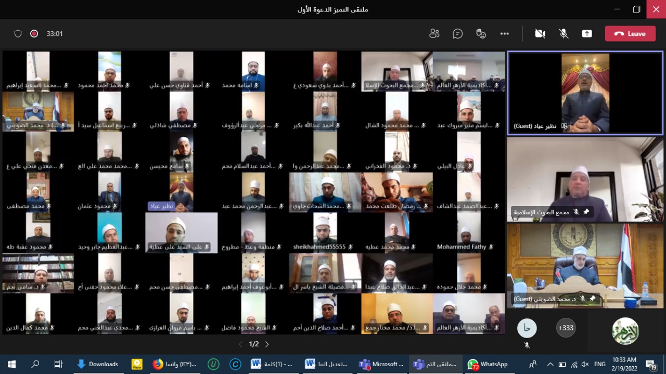Open the raise hand reactions menu
Screen dimensions: 666x374
[x=481, y=34]
